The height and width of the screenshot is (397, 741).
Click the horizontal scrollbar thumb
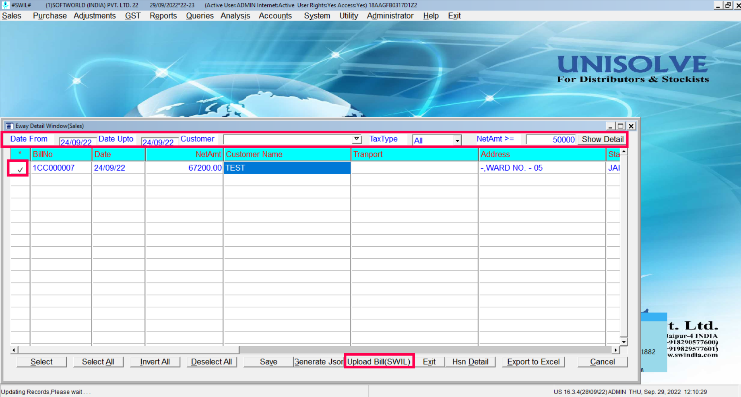[128, 350]
